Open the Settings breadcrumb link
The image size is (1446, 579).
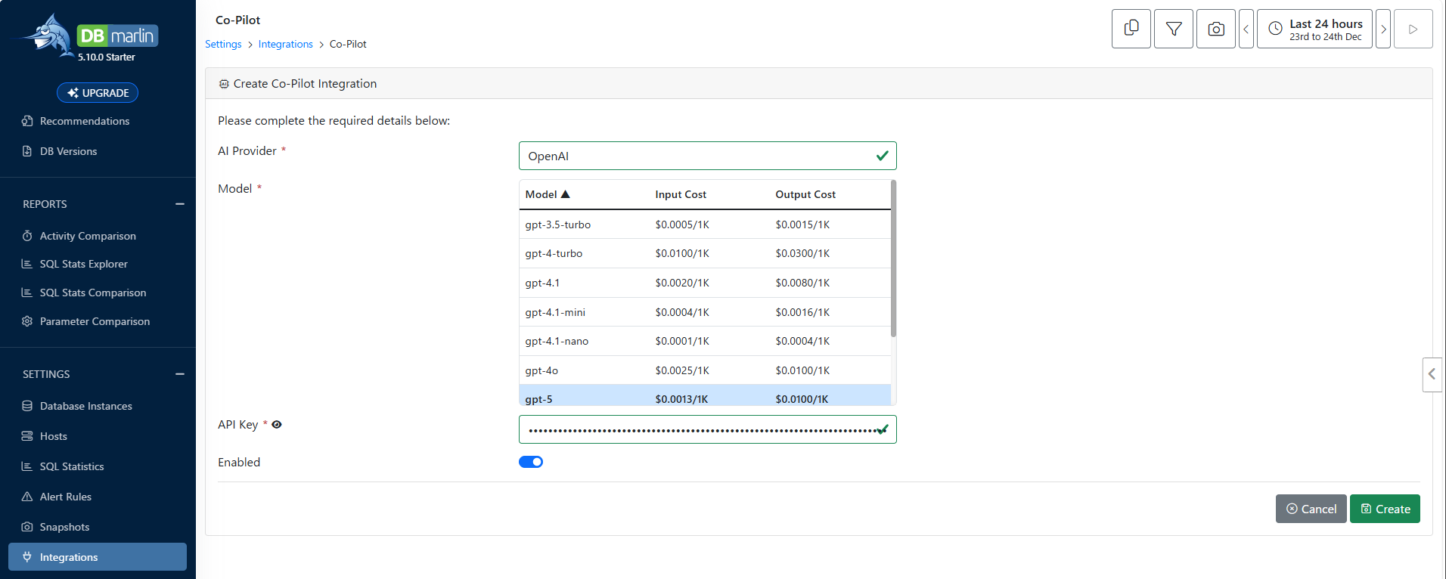coord(223,44)
